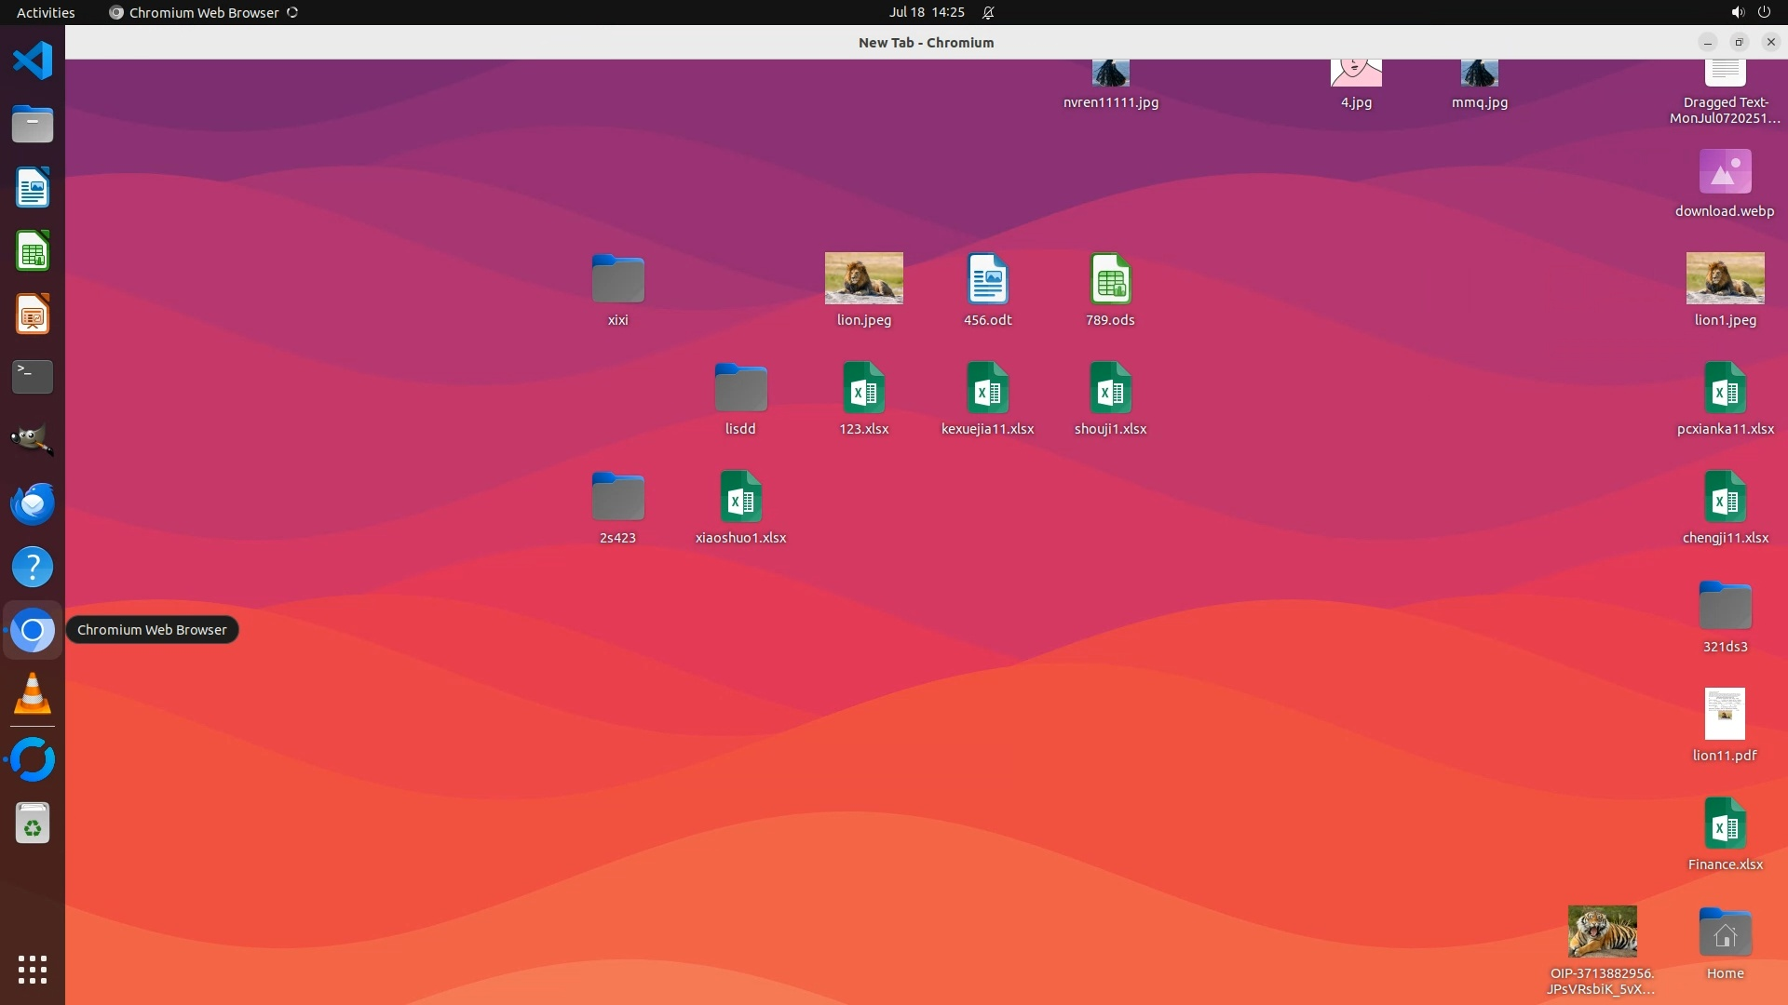This screenshot has height=1005, width=1788.
Task: Select the kexuejia11.xlsx spreadsheet file
Action: pos(987,388)
